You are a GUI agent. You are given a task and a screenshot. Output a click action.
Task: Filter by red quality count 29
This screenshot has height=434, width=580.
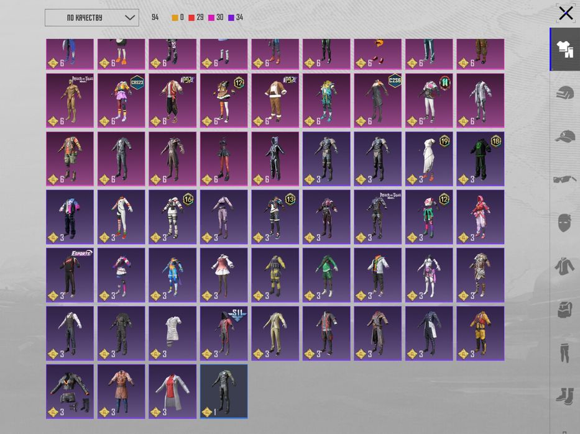point(196,17)
